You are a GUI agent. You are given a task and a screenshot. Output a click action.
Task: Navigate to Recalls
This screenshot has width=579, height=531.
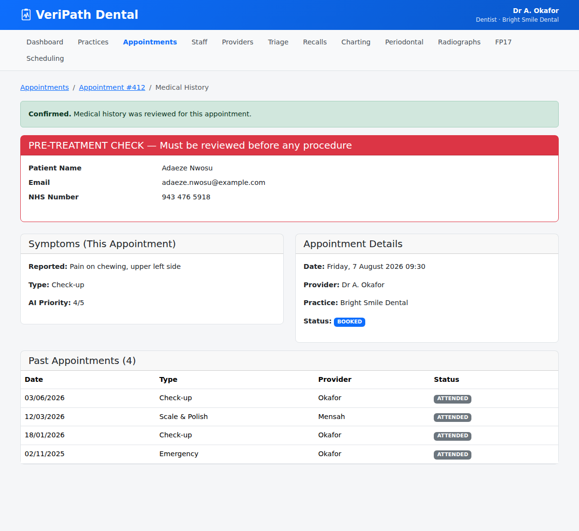[x=315, y=42]
